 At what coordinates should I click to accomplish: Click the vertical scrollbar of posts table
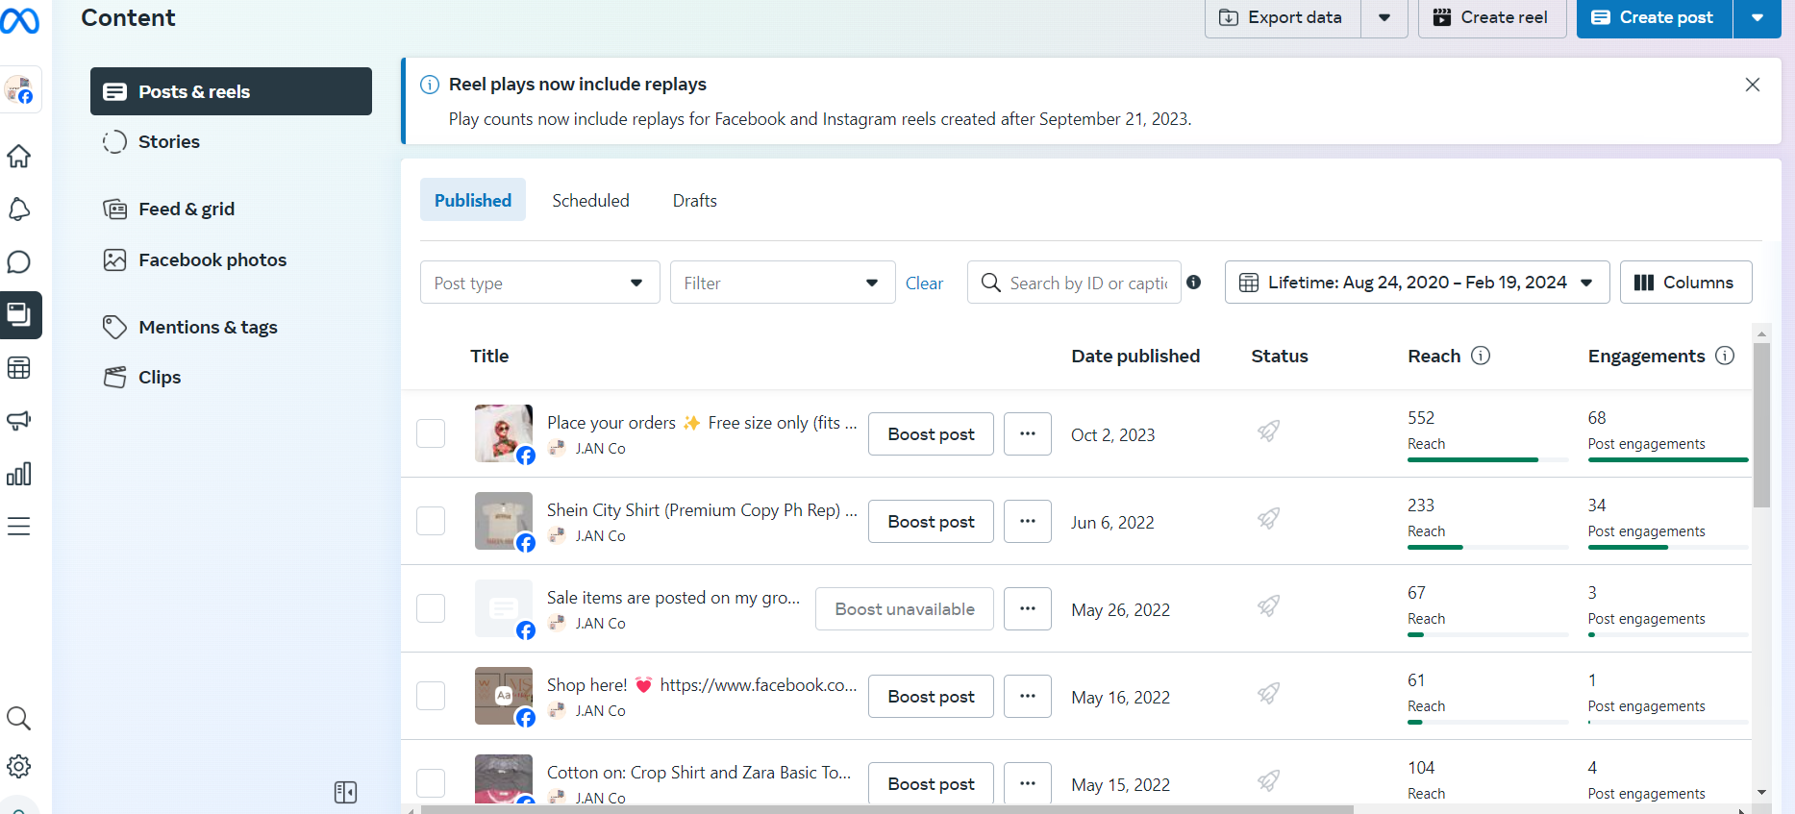pyautogui.click(x=1761, y=426)
